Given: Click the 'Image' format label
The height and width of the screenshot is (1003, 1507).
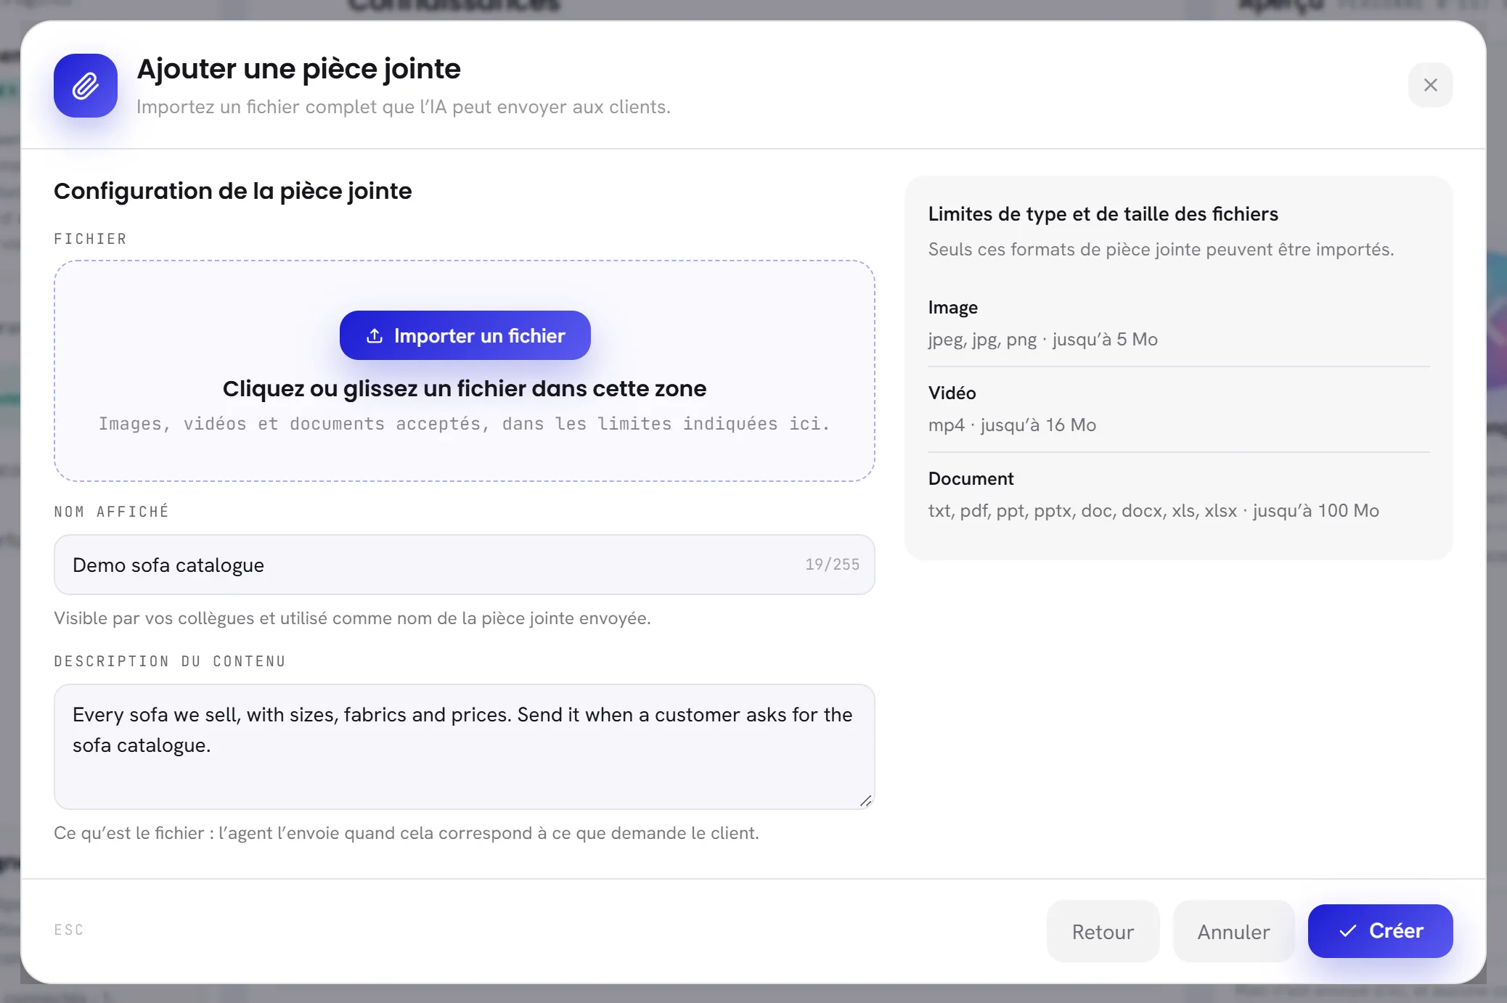Looking at the screenshot, I should (952, 307).
